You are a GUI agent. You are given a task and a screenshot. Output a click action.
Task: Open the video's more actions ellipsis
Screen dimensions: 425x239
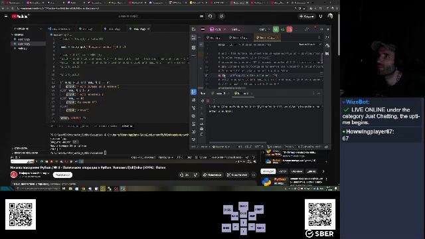[x=254, y=175]
